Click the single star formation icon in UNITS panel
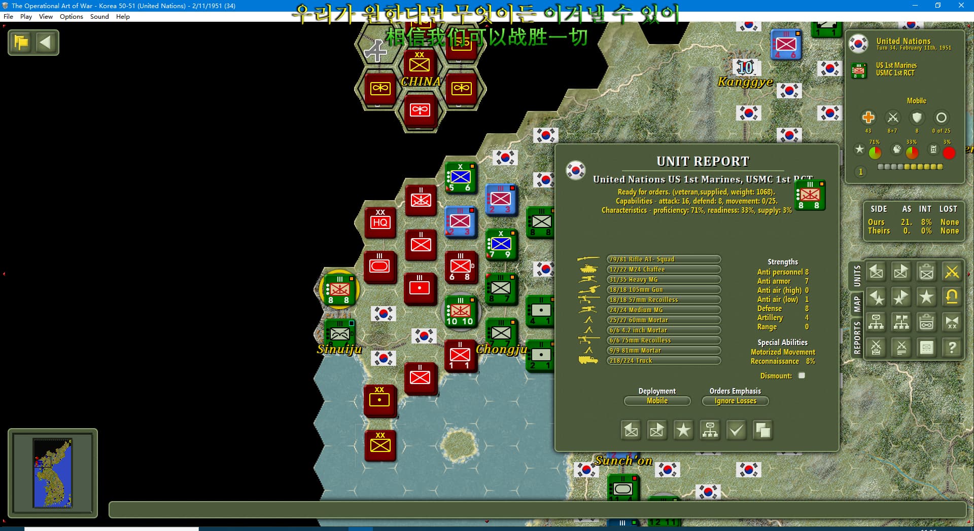Image resolution: width=974 pixels, height=531 pixels. pyautogui.click(x=927, y=297)
